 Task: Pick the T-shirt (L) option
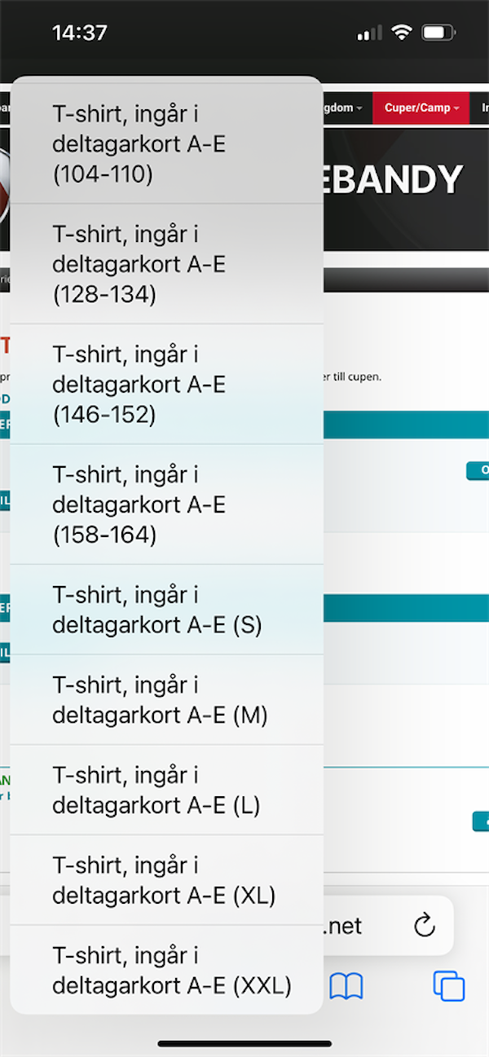[166, 790]
